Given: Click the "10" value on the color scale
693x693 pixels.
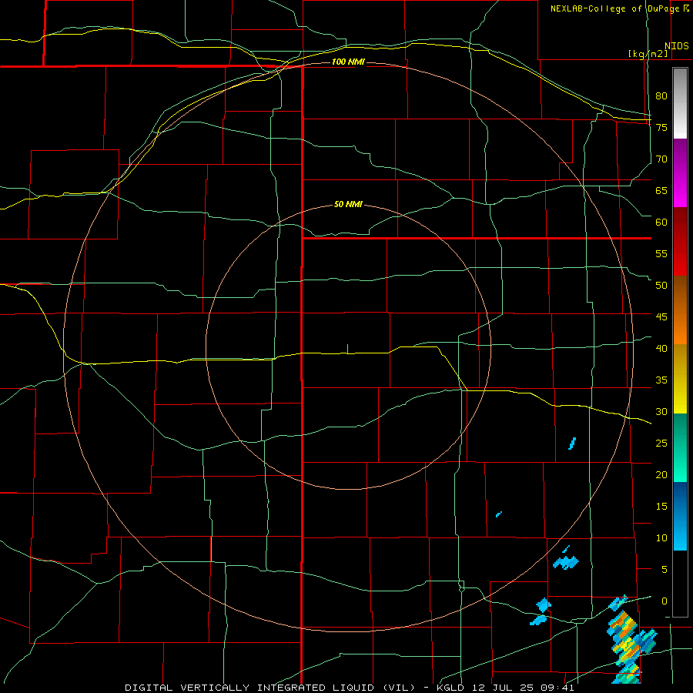Looking at the screenshot, I should [661, 538].
